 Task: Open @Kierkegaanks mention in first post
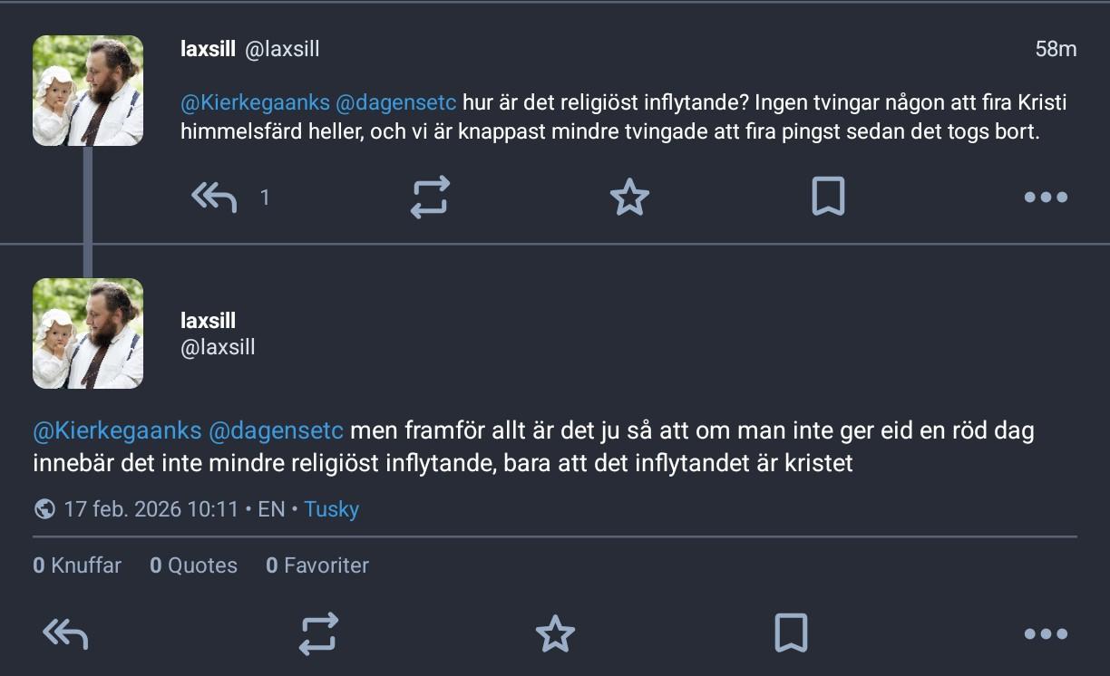pyautogui.click(x=255, y=102)
